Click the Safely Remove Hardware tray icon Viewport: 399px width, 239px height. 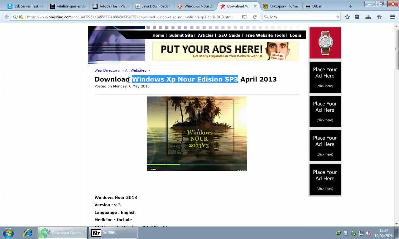click(x=353, y=233)
